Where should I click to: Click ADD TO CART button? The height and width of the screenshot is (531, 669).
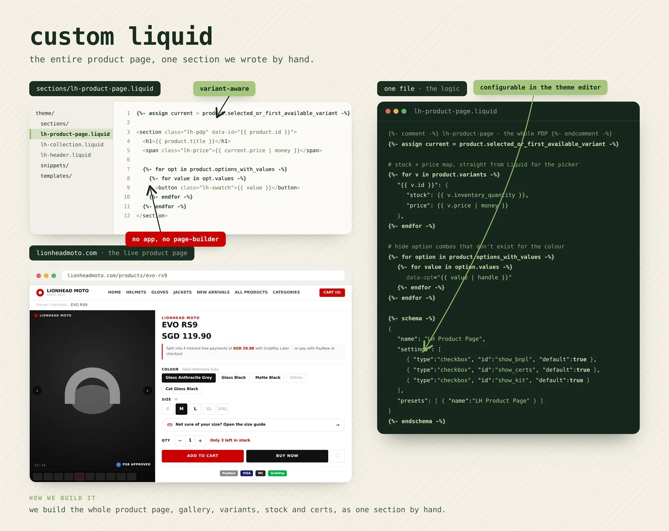(203, 456)
